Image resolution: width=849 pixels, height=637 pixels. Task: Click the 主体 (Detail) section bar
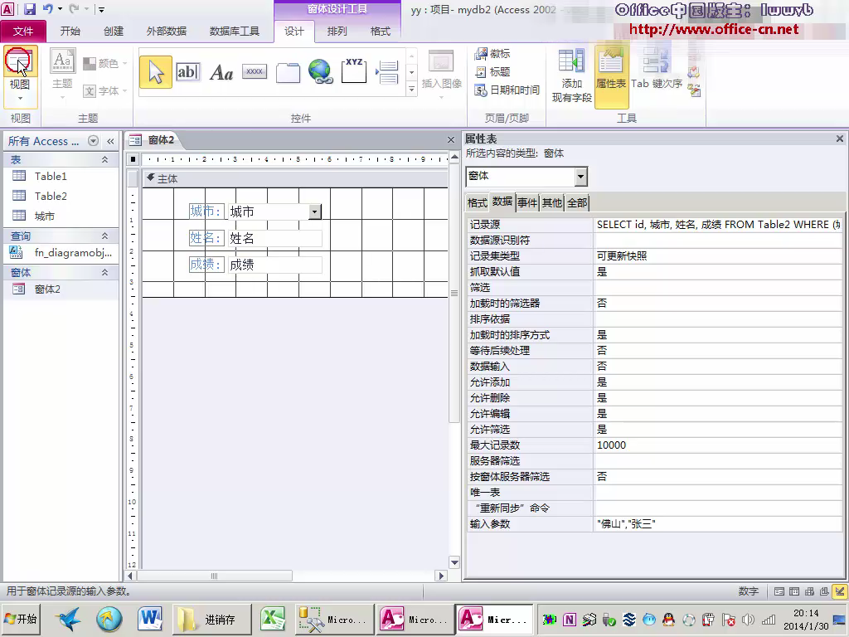(295, 179)
